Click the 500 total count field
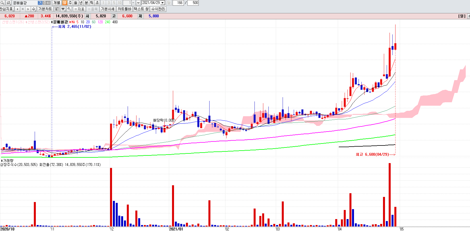Image resolution: width=470 pixels, height=231 pixels. [193, 3]
